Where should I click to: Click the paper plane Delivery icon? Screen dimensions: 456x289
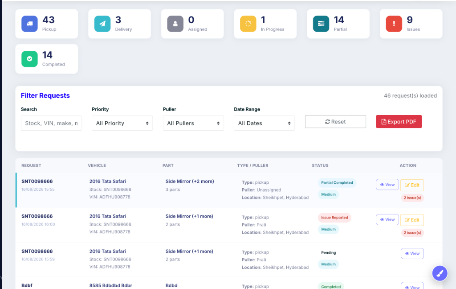click(102, 24)
